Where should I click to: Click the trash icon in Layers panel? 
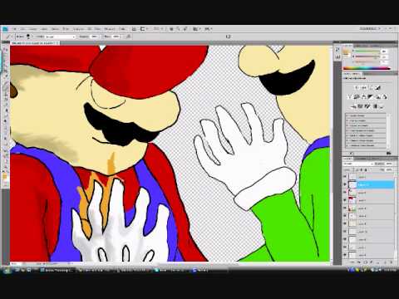392,262
